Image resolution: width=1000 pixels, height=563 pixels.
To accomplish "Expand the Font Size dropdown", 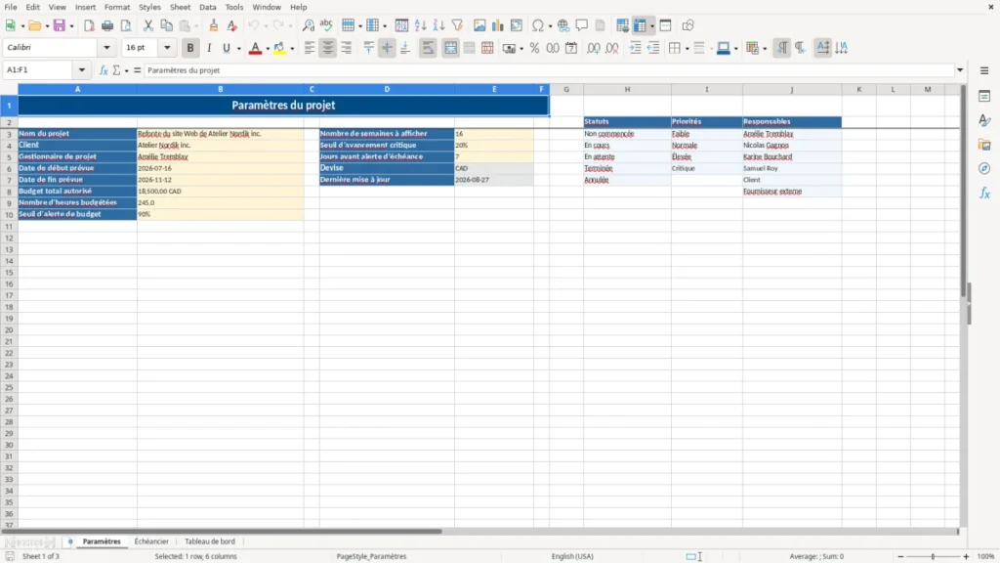I will pos(167,48).
